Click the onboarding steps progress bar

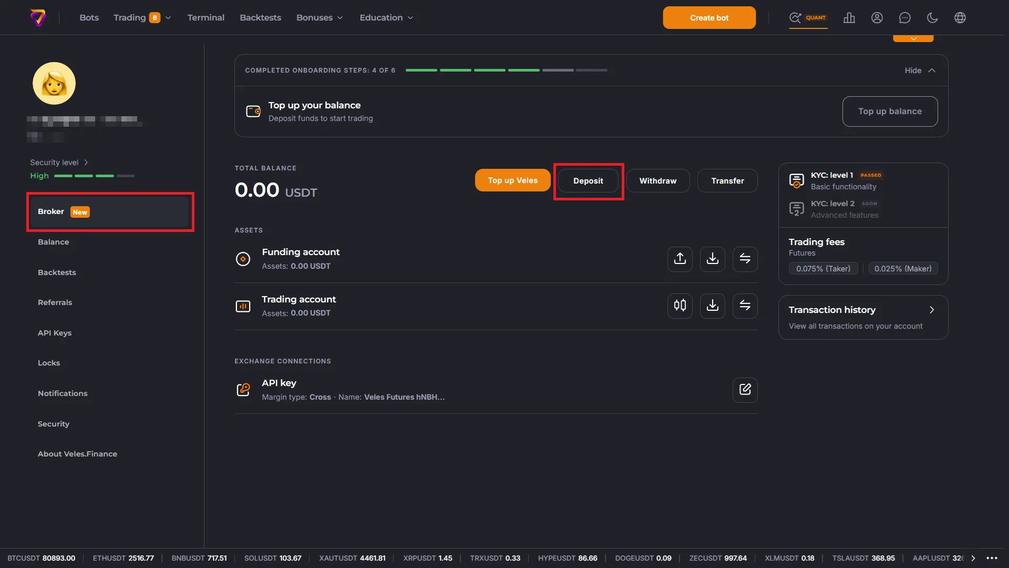pos(507,70)
